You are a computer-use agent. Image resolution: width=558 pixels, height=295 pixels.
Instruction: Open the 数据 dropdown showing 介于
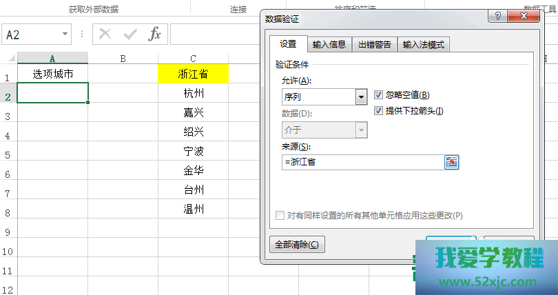pyautogui.click(x=360, y=130)
